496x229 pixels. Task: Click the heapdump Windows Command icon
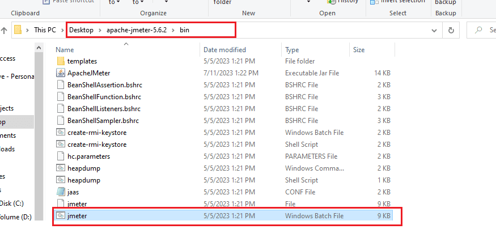(61, 168)
